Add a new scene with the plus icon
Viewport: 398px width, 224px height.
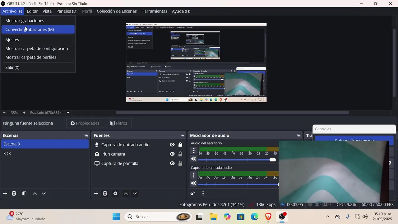tap(5, 194)
